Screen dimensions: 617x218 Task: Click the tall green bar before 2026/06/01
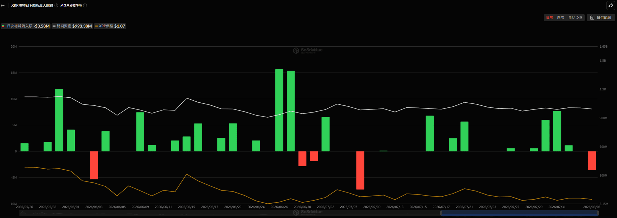click(59, 120)
